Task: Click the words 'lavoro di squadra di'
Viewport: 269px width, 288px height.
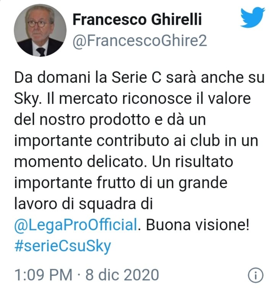Action: [83, 204]
